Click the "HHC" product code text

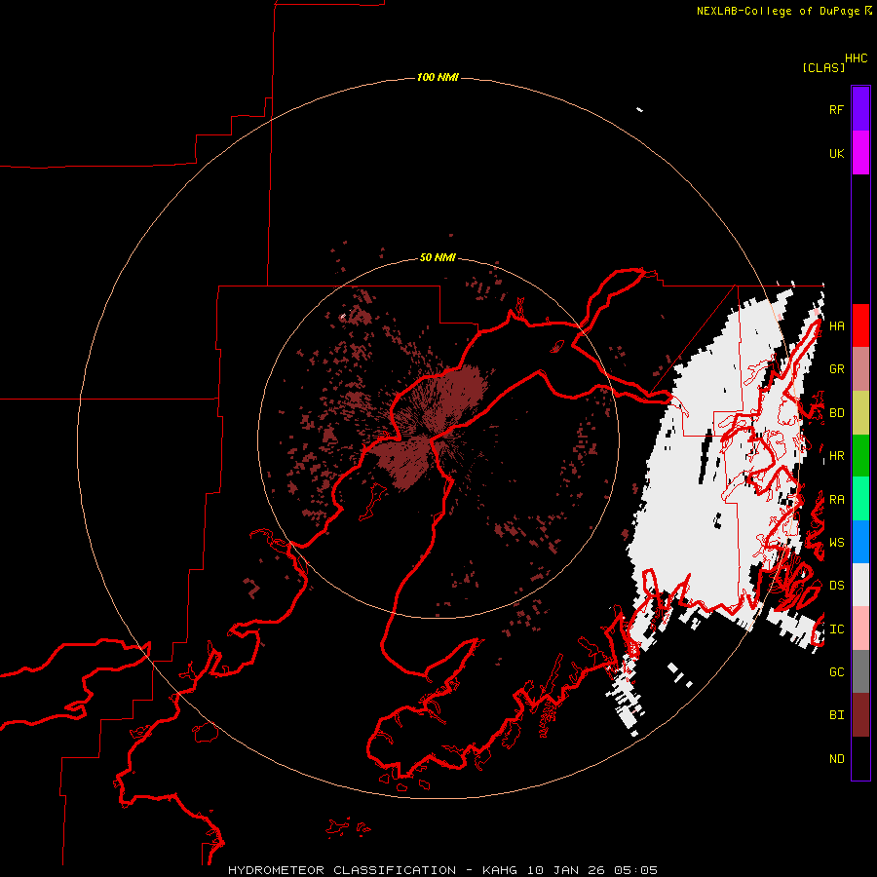click(x=857, y=58)
